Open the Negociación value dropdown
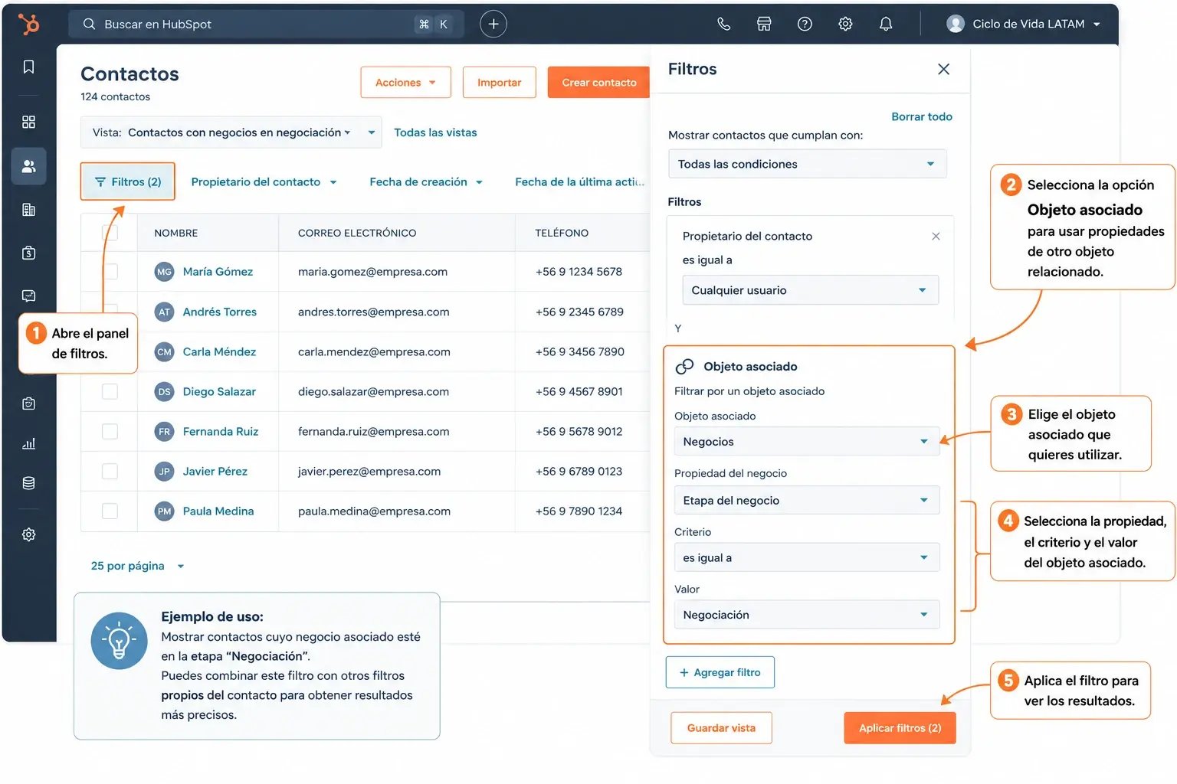The width and height of the screenshot is (1177, 784). 806,615
